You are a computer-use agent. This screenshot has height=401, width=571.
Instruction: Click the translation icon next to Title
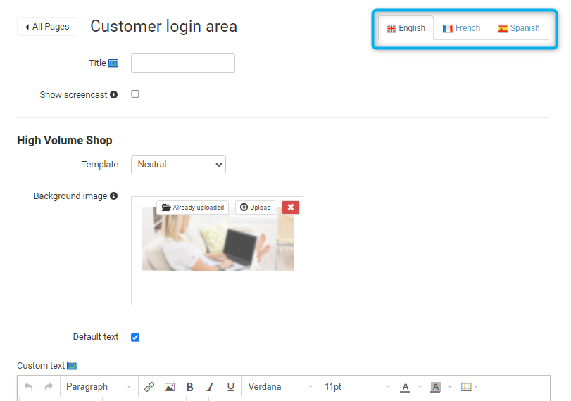point(113,63)
